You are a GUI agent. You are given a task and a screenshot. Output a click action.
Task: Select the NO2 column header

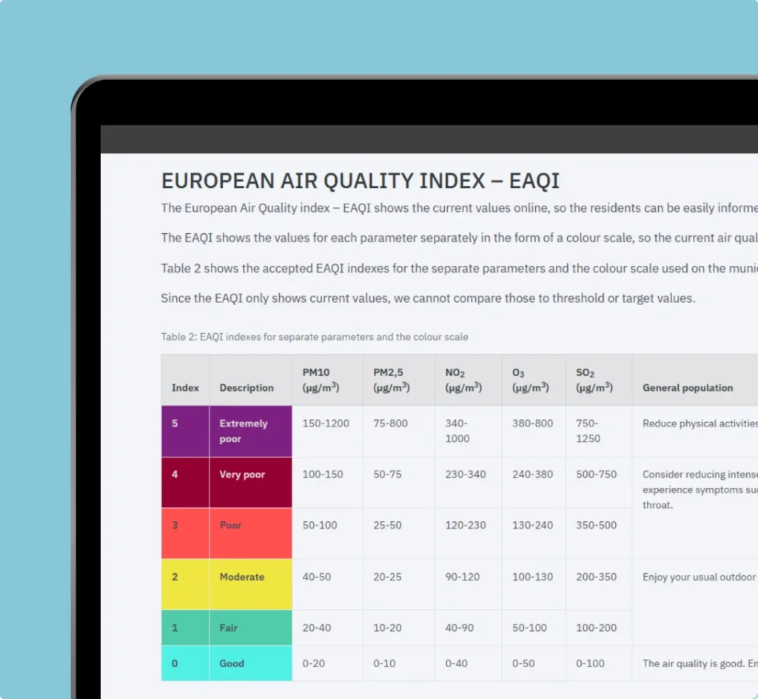pyautogui.click(x=463, y=380)
